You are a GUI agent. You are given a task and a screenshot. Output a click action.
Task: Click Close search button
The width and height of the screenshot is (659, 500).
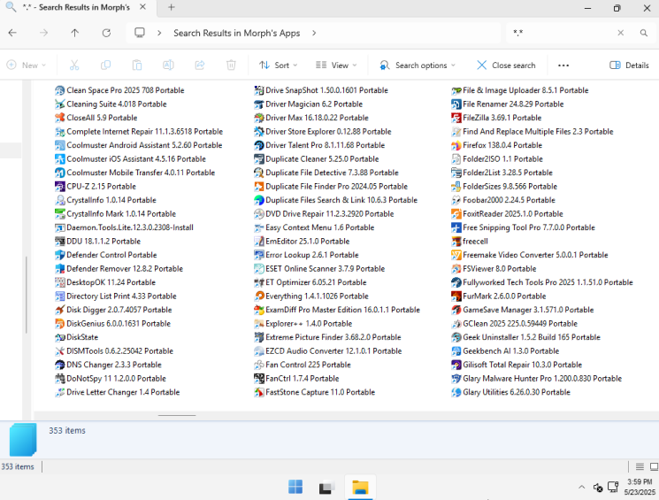(x=506, y=65)
